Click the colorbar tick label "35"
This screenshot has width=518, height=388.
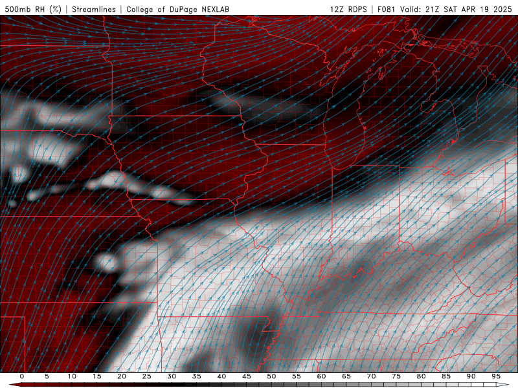tap(197, 376)
